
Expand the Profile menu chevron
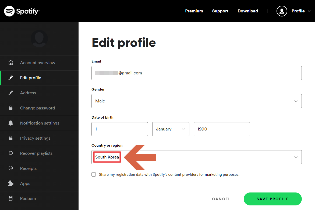(x=309, y=11)
